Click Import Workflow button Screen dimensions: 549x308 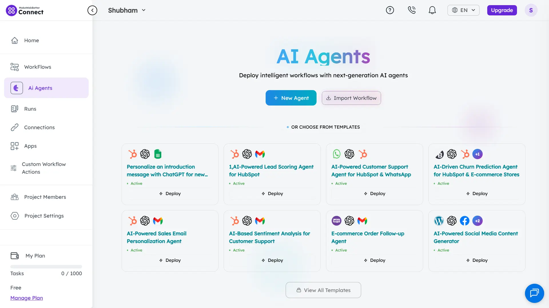pos(351,98)
